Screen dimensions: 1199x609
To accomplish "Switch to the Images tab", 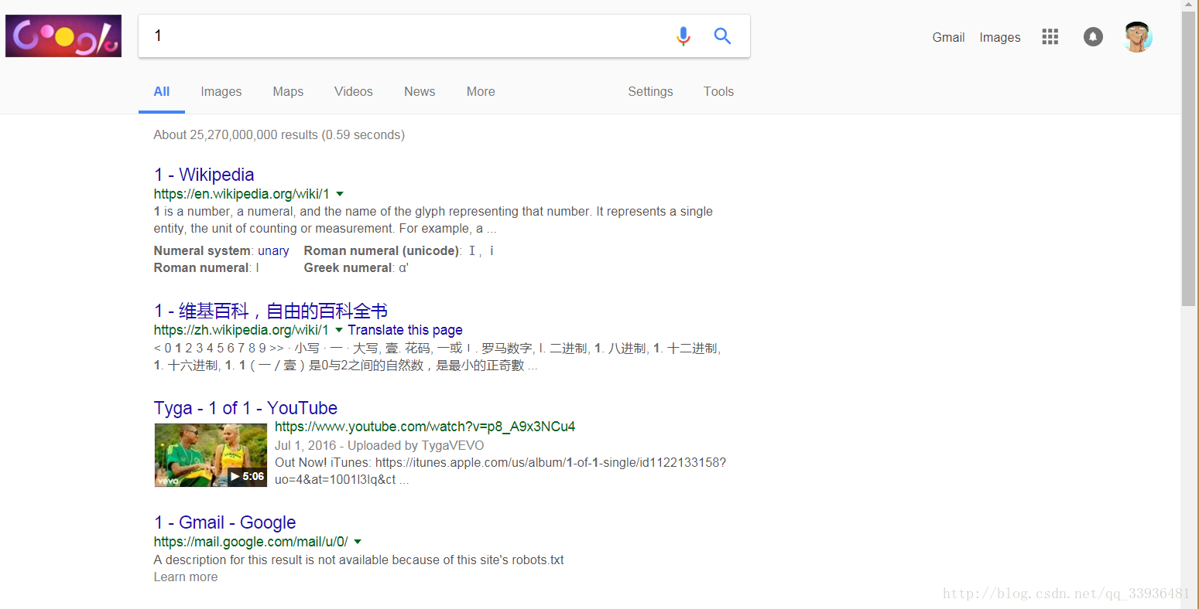I will [x=221, y=91].
